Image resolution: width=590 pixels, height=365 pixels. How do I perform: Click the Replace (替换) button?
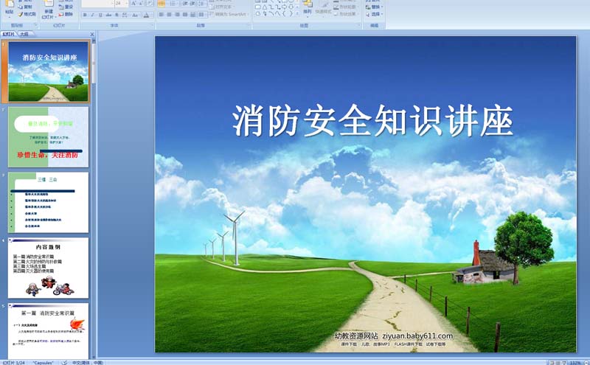pyautogui.click(x=375, y=7)
